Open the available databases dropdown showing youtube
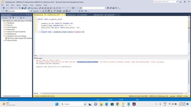 click(x=28, y=11)
